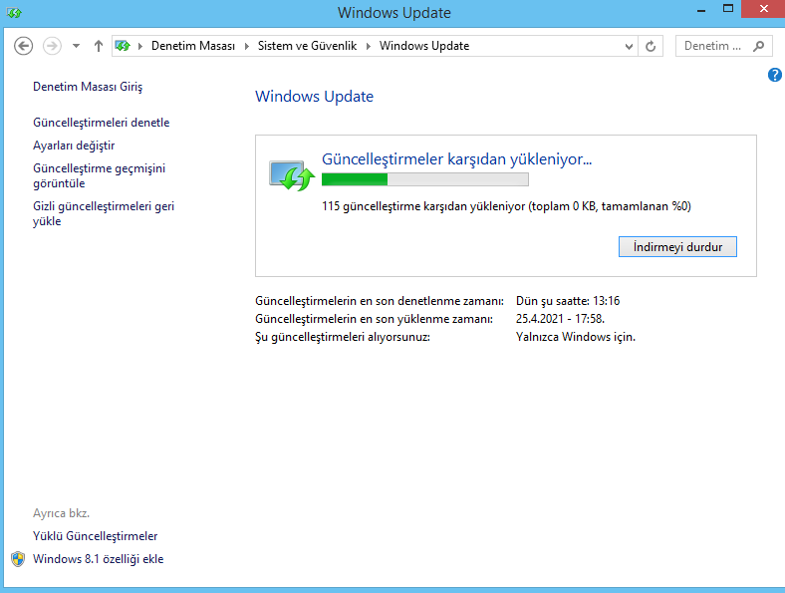Click Windows 8.1 özelliği ekle
The image size is (785, 593).
point(98,559)
